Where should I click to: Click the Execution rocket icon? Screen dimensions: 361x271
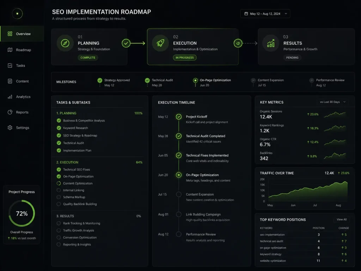[x=160, y=43]
